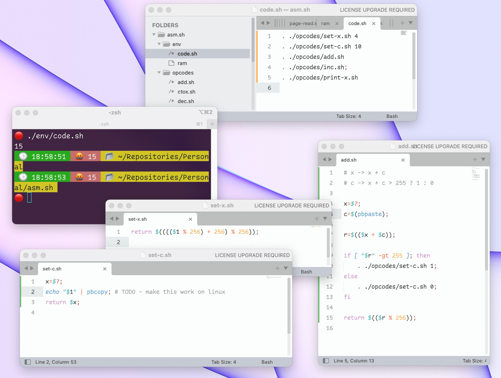Select the add.sh tab
Image resolution: width=501 pixels, height=378 pixels.
pyautogui.click(x=348, y=160)
